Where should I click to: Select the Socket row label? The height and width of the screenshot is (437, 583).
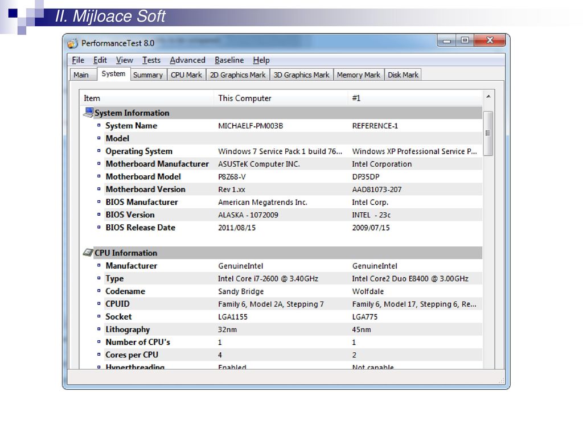click(118, 316)
